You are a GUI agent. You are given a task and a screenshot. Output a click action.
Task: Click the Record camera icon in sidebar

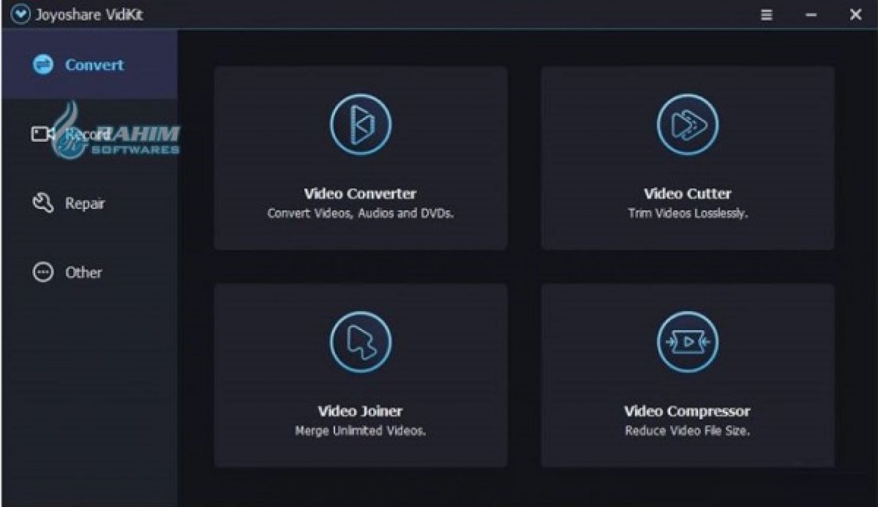(42, 134)
